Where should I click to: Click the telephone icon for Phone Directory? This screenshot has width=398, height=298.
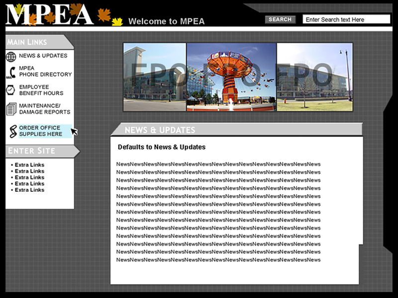pos(11,73)
